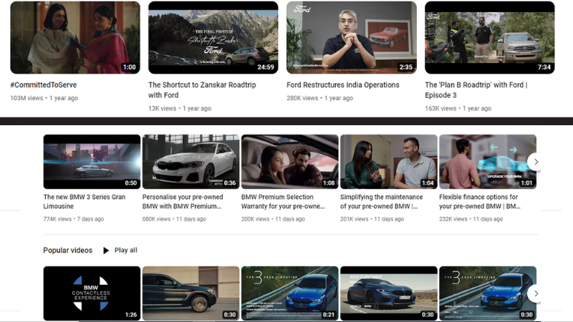573x322 pixels.
Task: Click the #CommittedToServe video title
Action: tap(44, 84)
